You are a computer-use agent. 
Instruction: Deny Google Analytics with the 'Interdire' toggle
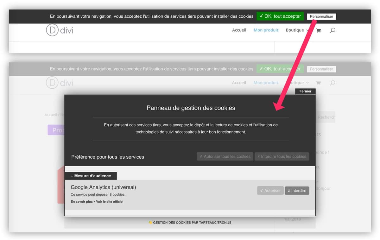[x=297, y=190]
